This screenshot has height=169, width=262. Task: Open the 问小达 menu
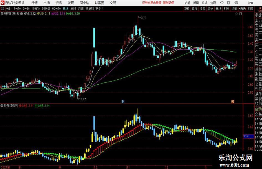point(84,3)
